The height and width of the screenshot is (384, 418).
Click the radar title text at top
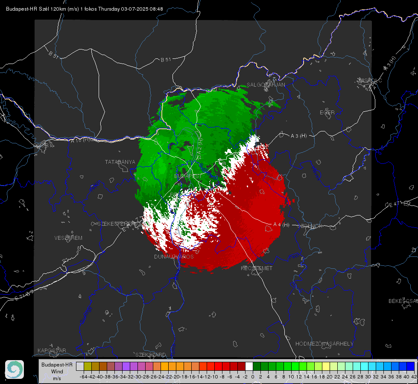pos(84,9)
